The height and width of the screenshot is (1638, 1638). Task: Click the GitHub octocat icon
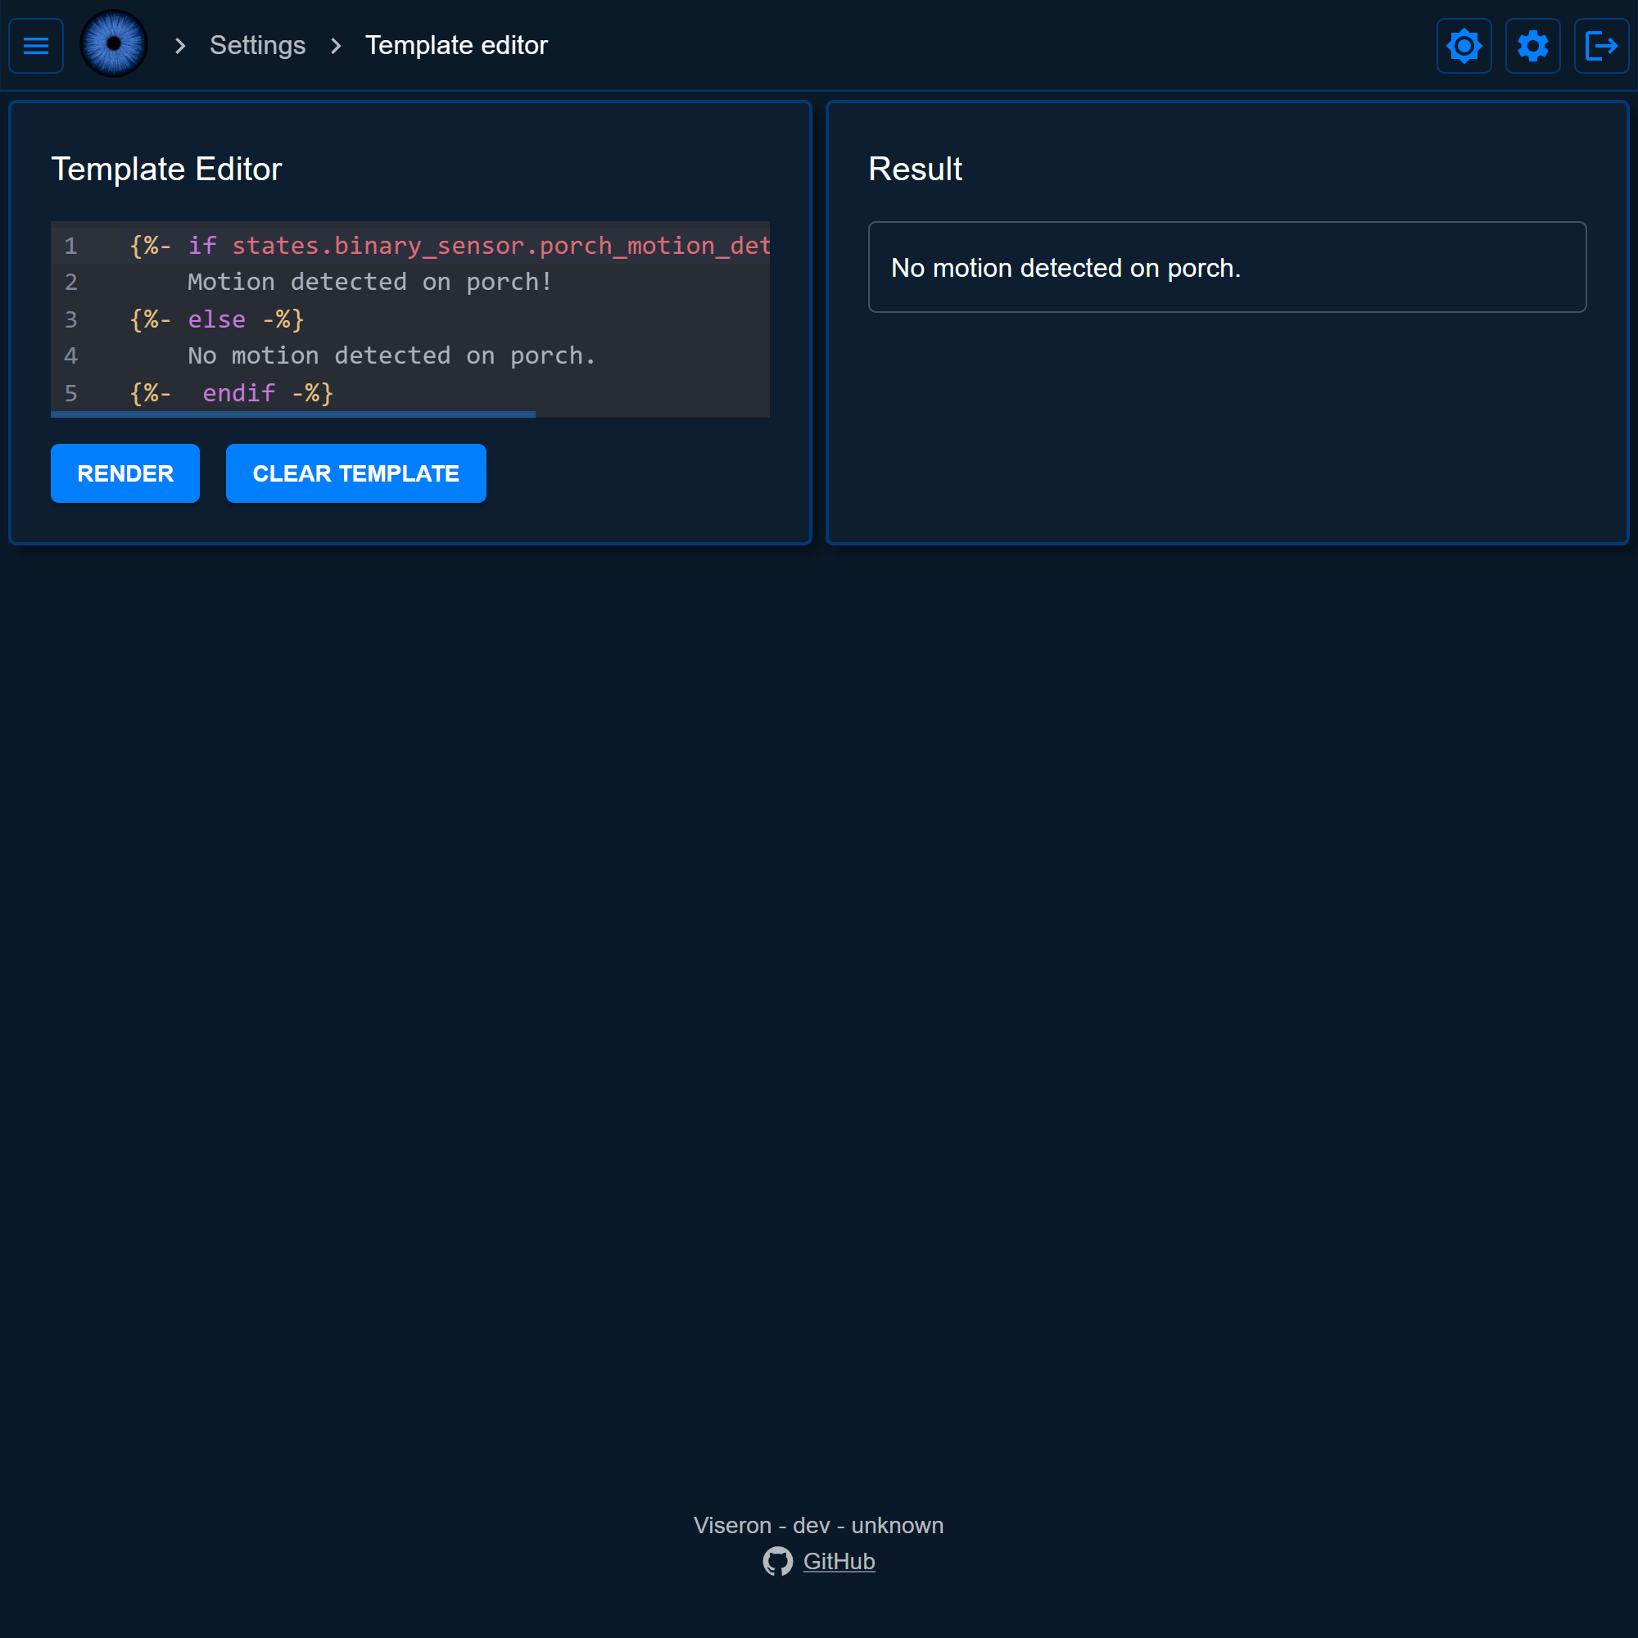point(776,1561)
